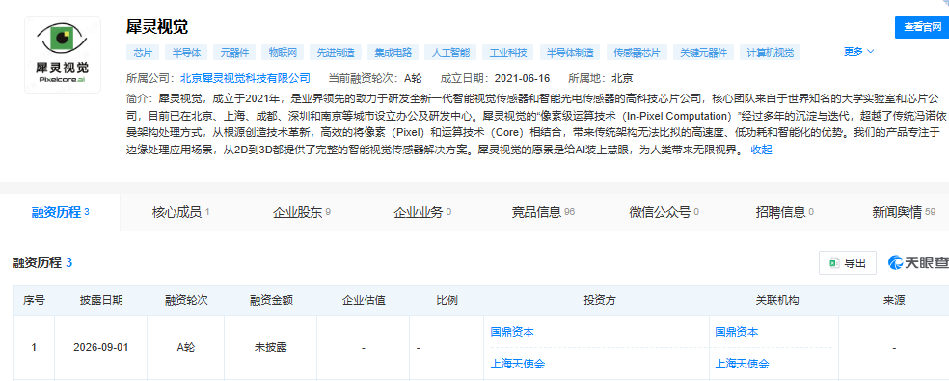This screenshot has height=381, width=949.
Task: Select the 人工智能 tag
Action: [x=451, y=52]
